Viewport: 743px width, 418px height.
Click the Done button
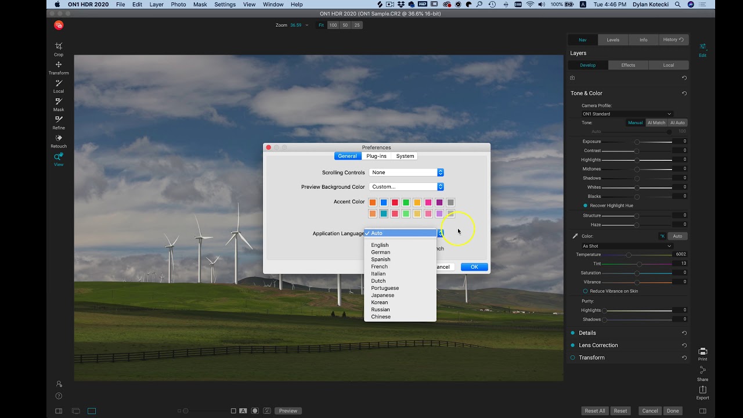[673, 411]
